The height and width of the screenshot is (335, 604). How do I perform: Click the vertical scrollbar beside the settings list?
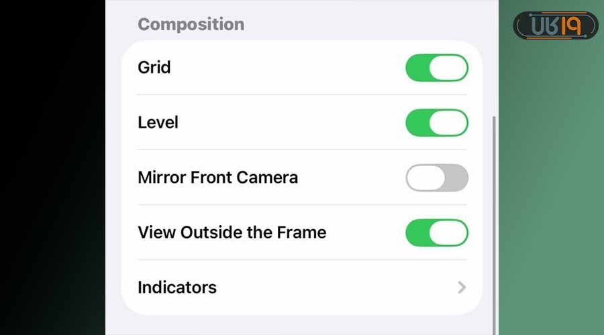495,201
